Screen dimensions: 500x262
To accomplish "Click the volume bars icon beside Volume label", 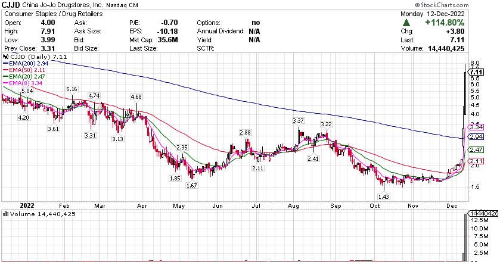I will click(x=5, y=214).
